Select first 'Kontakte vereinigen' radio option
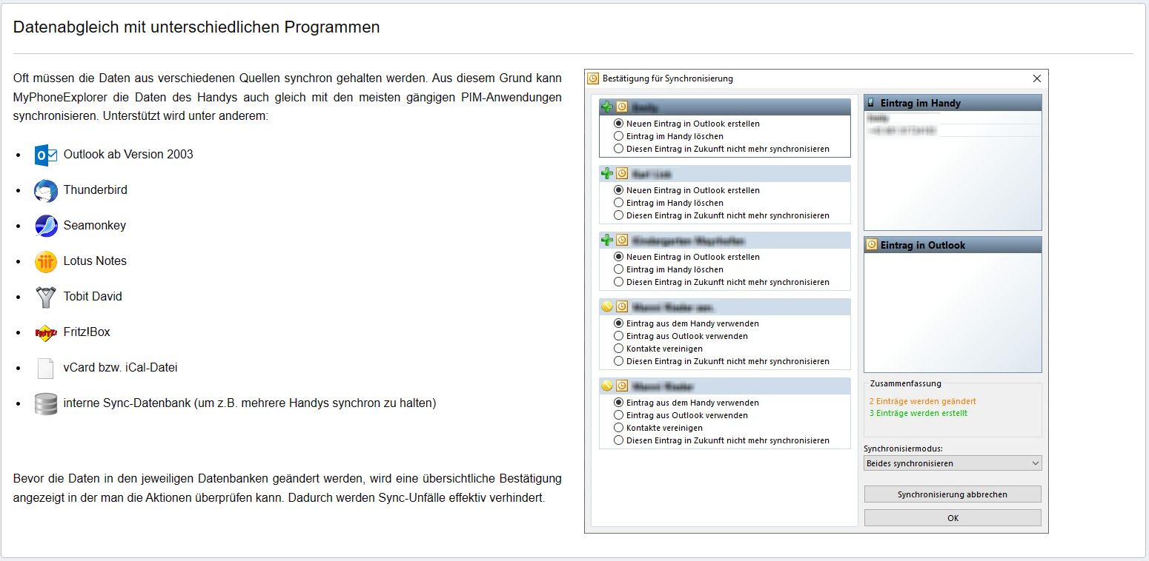 [x=619, y=349]
